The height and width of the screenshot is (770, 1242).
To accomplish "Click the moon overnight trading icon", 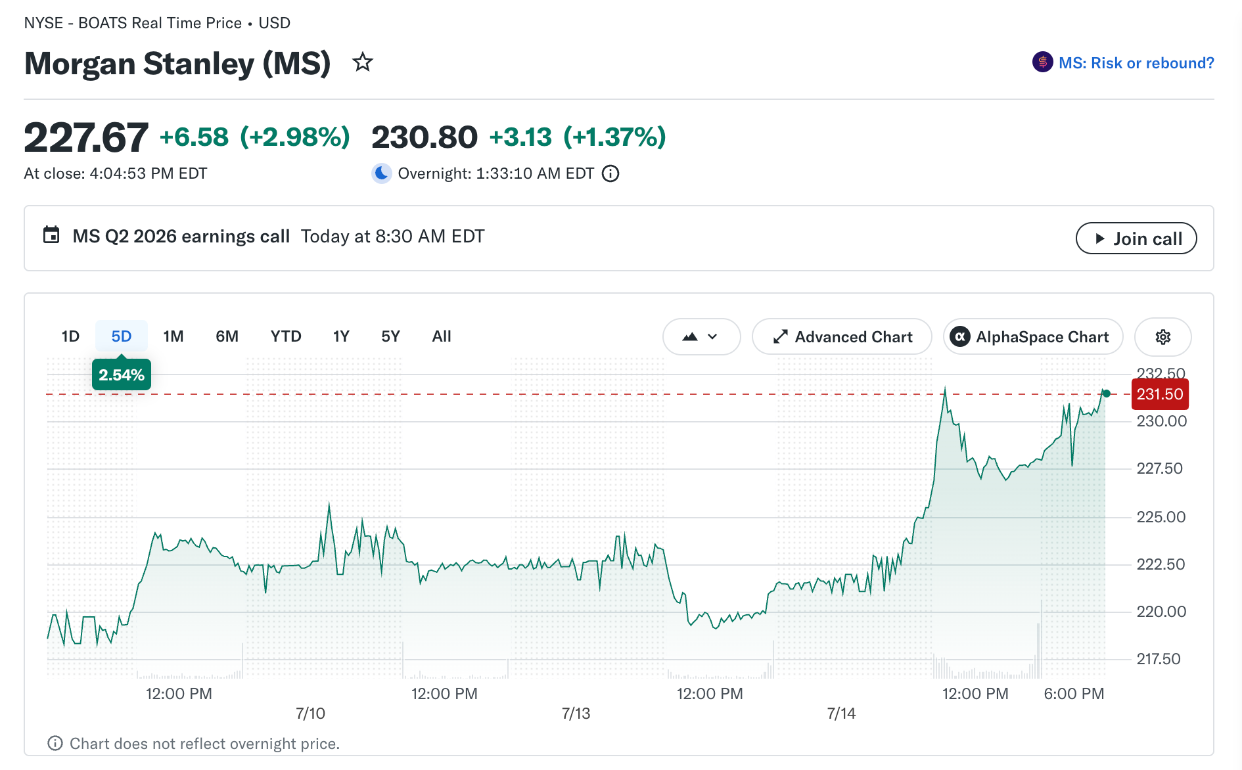I will (x=381, y=173).
